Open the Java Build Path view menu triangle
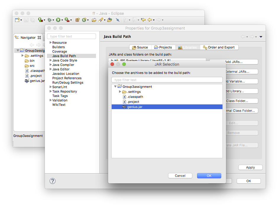The width and height of the screenshot is (278, 207). (x=261, y=37)
